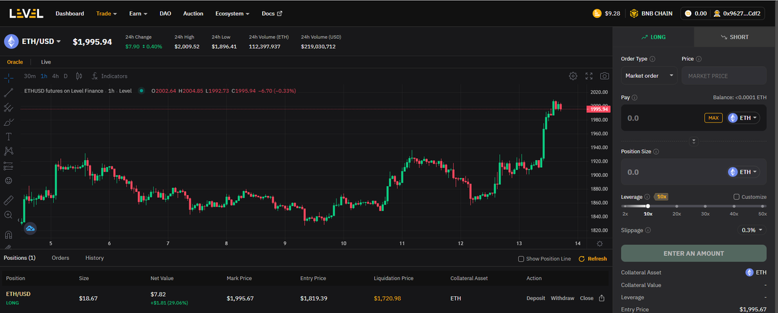This screenshot has height=313, width=778.
Task: Click the Slippage info icon
Action: (x=648, y=230)
